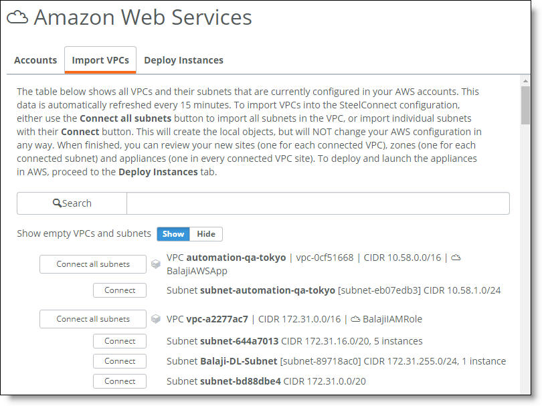Image resolution: width=542 pixels, height=406 pixels.
Task: Click the cloud icon after CIDR 10.58.0.0/16
Action: pos(456,258)
